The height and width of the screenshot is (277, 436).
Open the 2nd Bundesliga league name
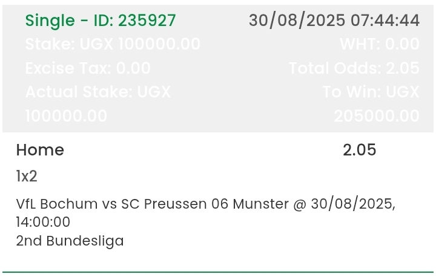pyautogui.click(x=70, y=241)
